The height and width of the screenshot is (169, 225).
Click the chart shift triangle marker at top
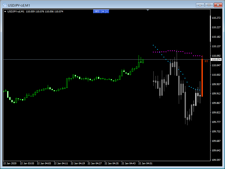[148, 10]
